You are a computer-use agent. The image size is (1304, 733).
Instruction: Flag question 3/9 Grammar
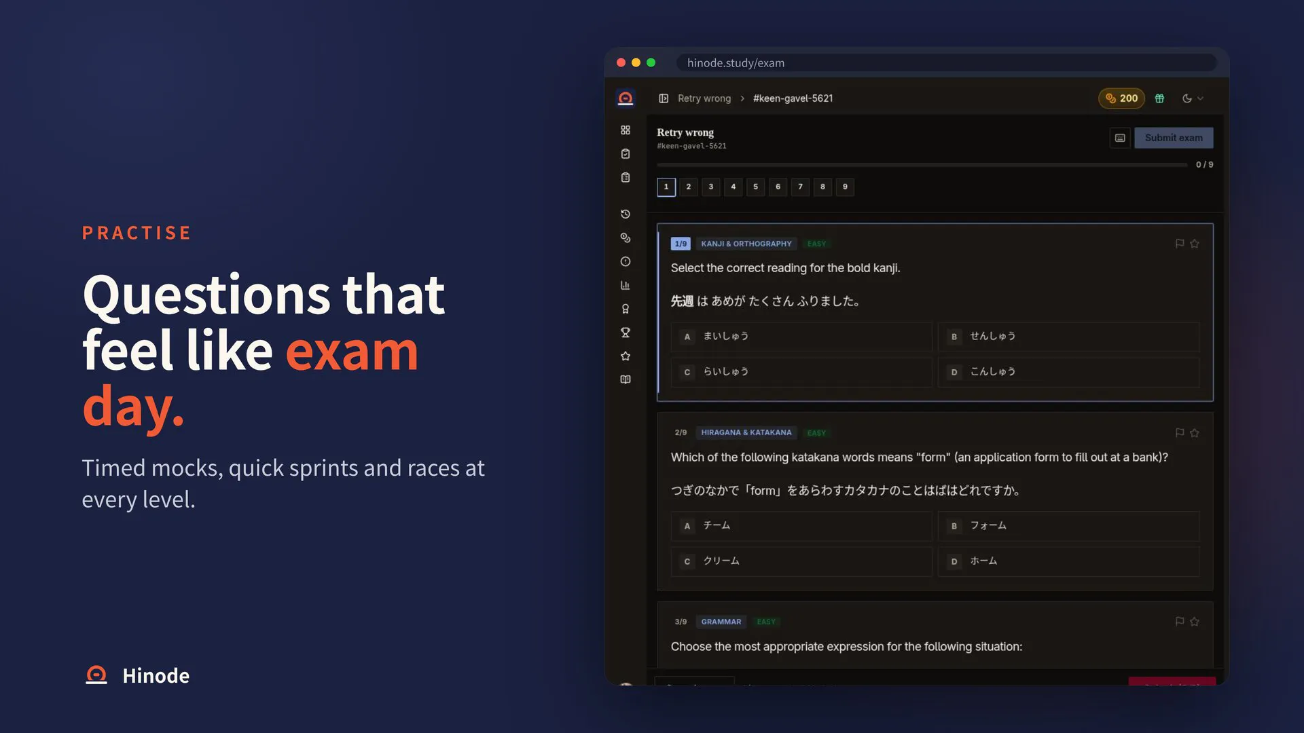pyautogui.click(x=1180, y=622)
